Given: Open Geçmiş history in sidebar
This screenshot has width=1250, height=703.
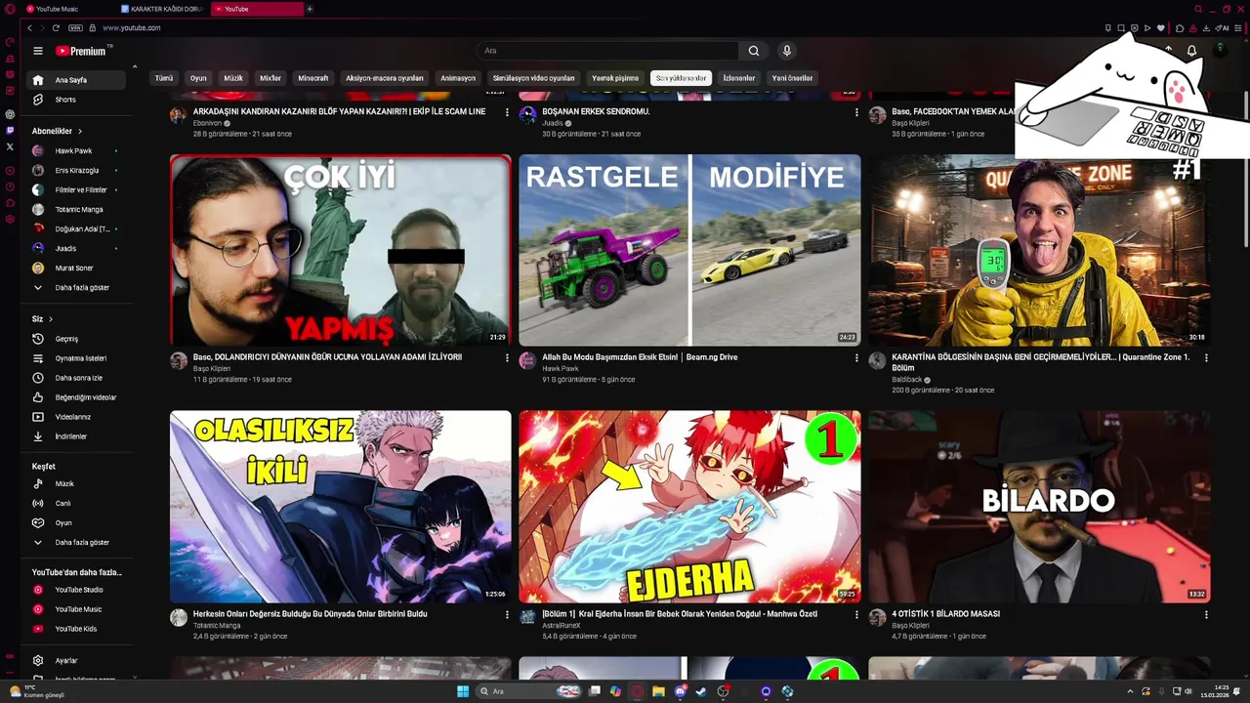Looking at the screenshot, I should (66, 339).
